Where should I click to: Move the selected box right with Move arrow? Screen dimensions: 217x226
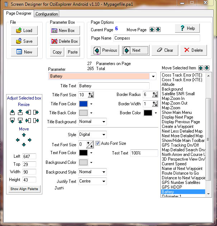coord(30,140)
